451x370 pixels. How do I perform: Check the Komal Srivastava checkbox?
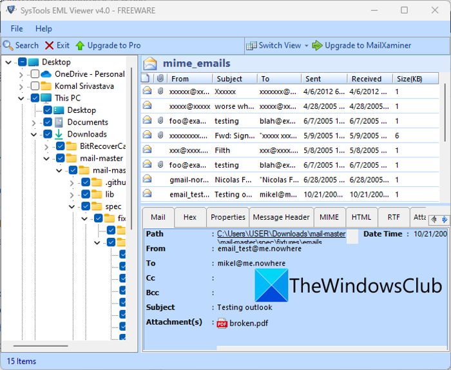tap(35, 86)
